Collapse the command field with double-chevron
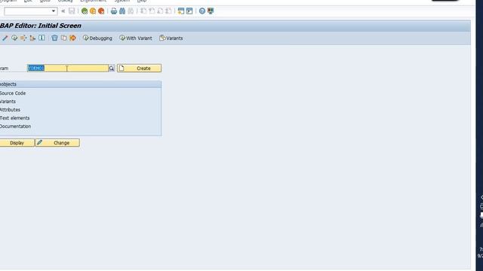483x271 pixels. (x=63, y=11)
